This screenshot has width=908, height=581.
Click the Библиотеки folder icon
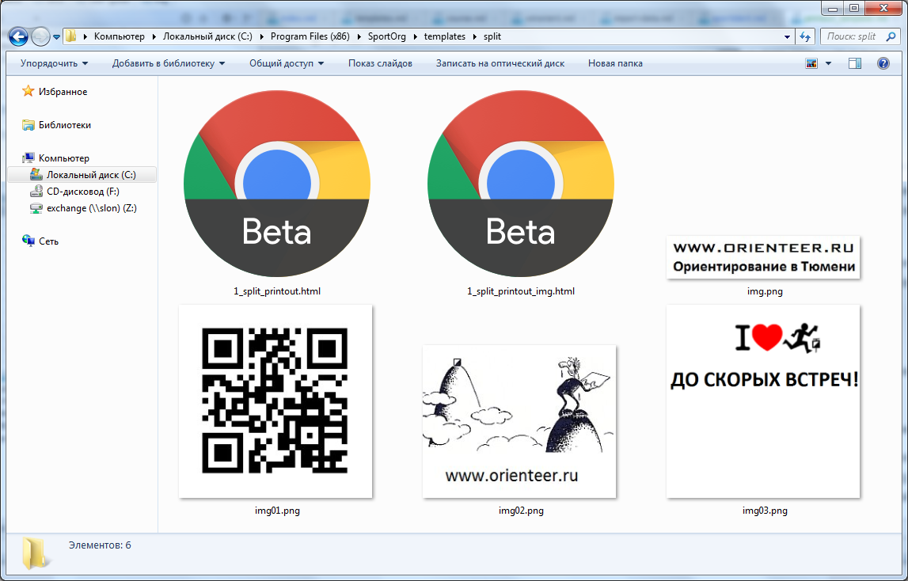(28, 124)
